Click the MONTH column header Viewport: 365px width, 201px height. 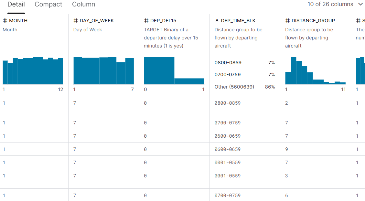[x=18, y=21]
